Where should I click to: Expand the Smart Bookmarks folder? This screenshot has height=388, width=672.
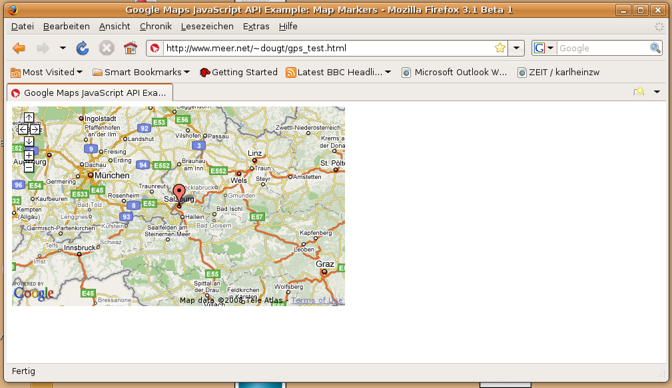pyautogui.click(x=141, y=73)
